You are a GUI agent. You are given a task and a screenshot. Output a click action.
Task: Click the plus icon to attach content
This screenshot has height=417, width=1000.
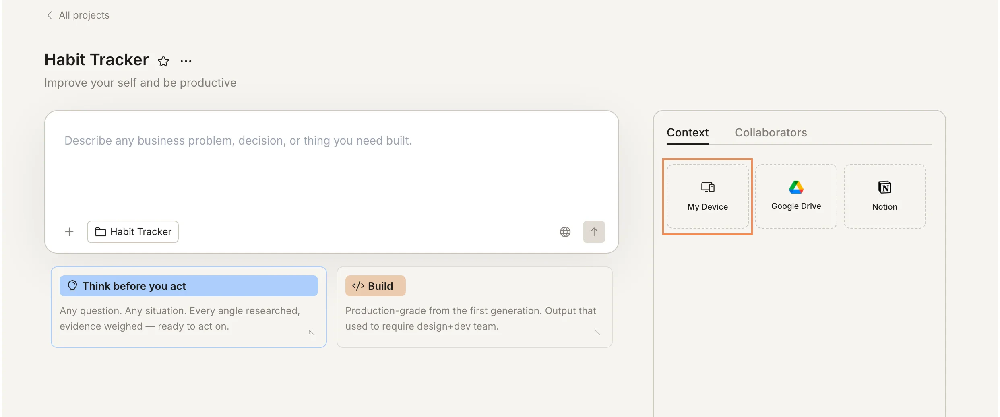69,231
